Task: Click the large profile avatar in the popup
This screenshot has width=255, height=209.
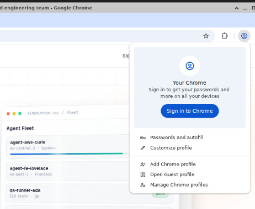Action: pyautogui.click(x=190, y=66)
